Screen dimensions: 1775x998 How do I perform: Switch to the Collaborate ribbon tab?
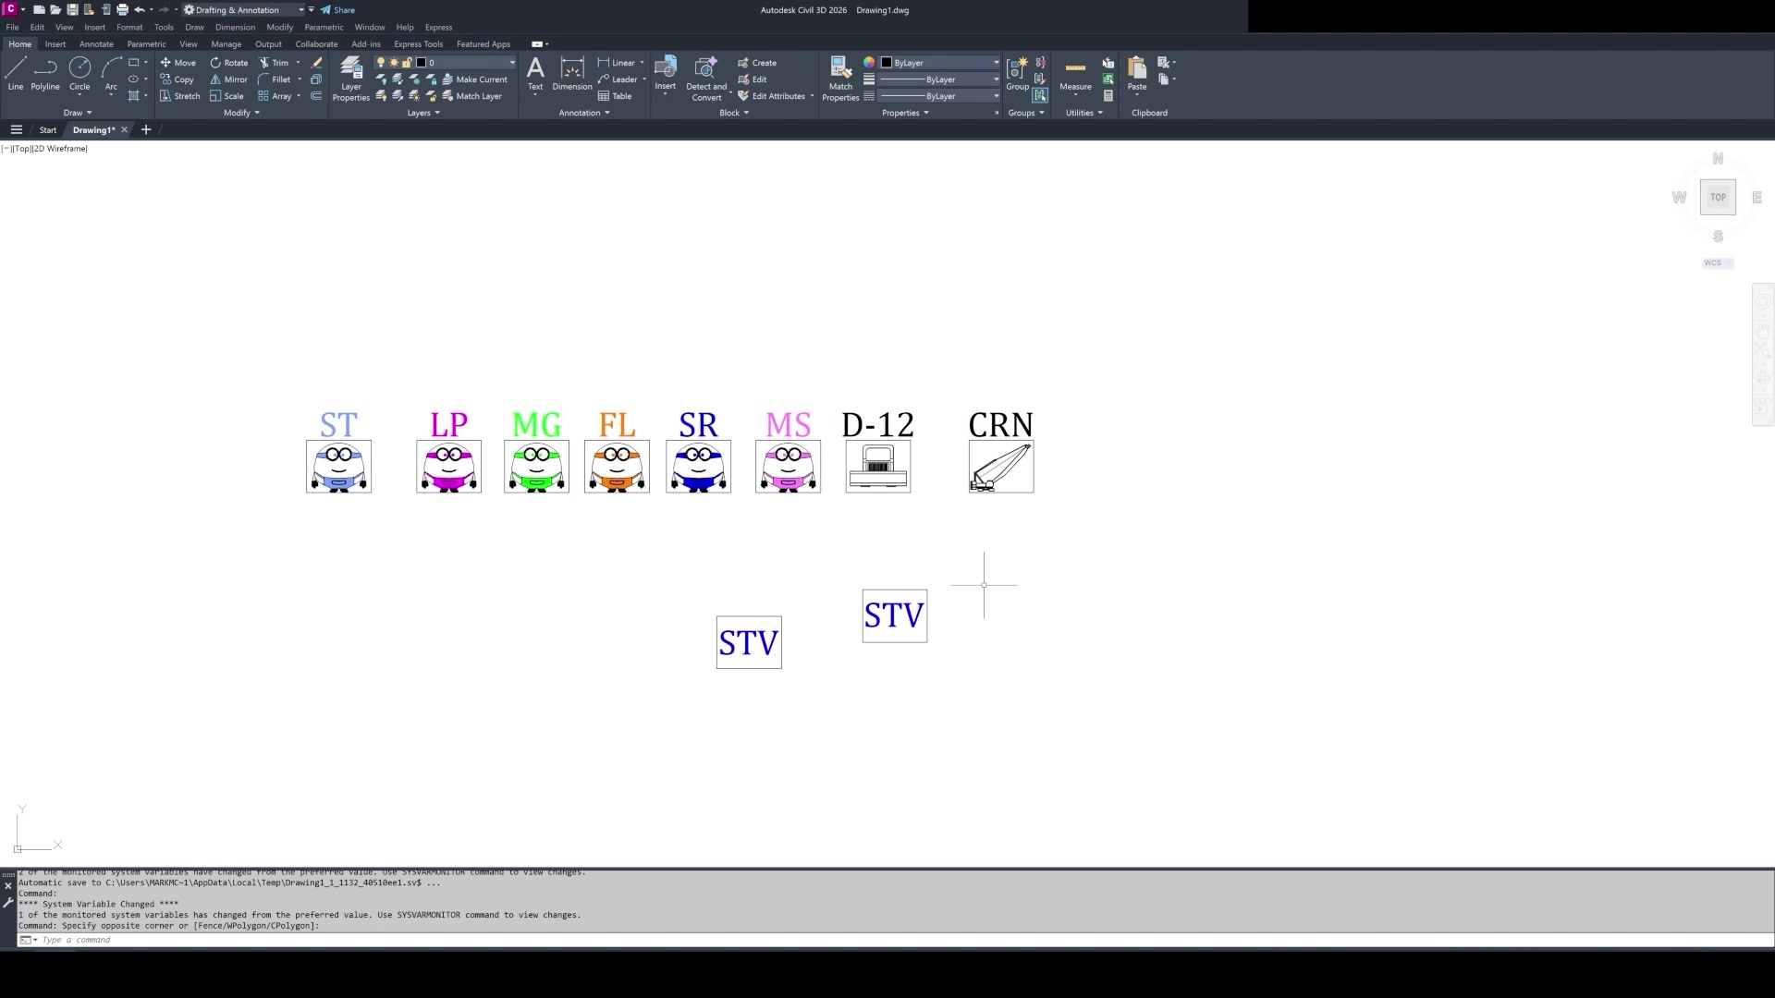click(316, 44)
